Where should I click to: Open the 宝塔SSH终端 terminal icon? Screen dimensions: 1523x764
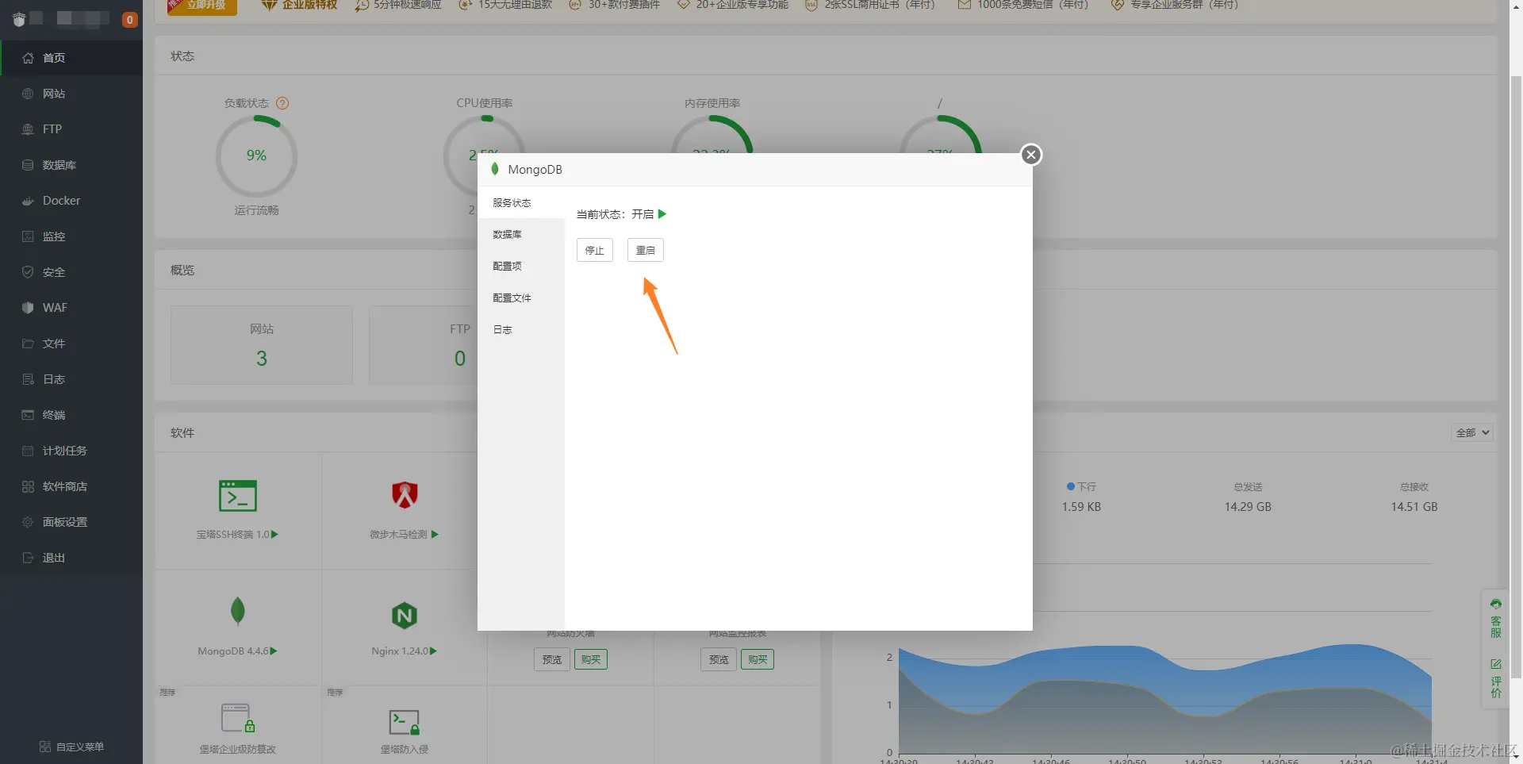click(238, 496)
